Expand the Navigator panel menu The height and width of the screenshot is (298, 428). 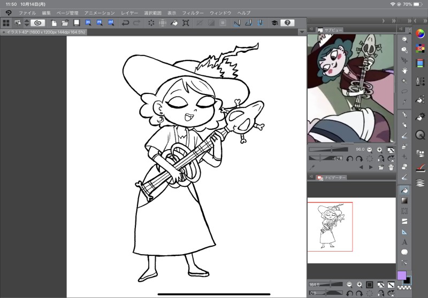[311, 177]
